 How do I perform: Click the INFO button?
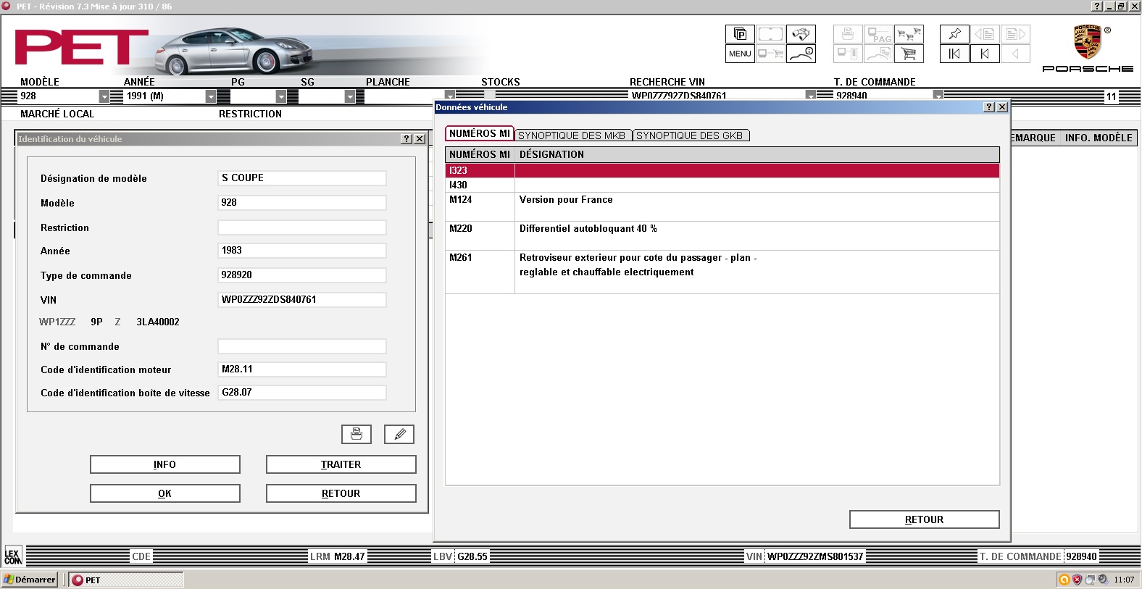tap(165, 464)
